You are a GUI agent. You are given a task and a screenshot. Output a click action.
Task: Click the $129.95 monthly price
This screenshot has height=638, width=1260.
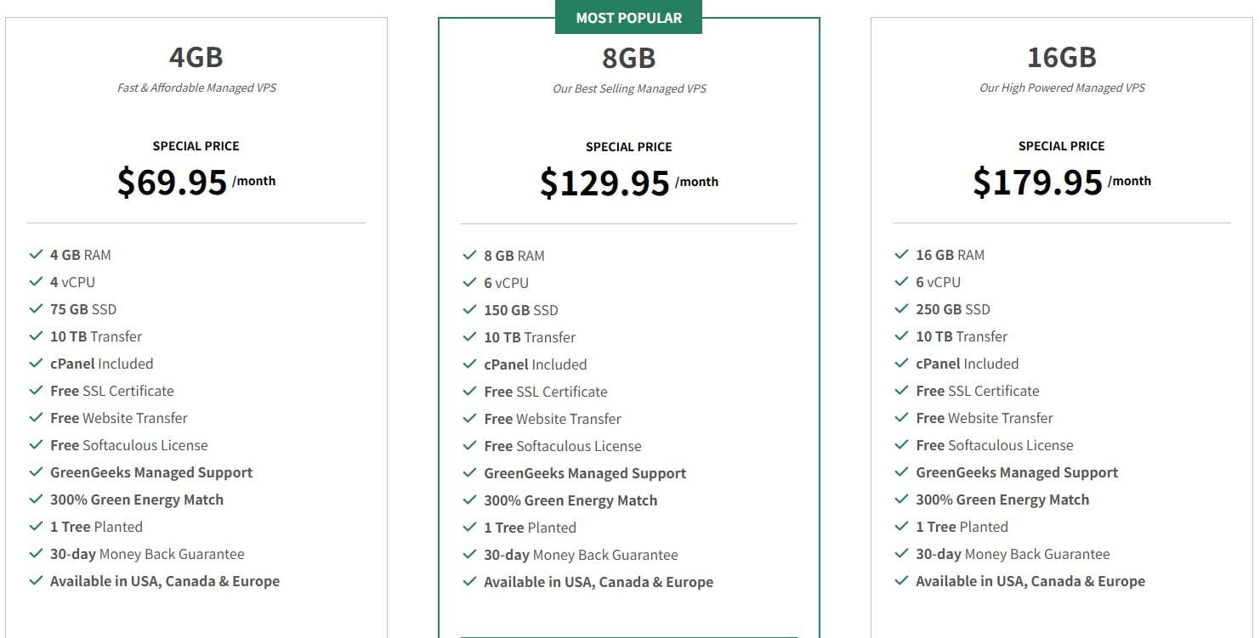pos(604,183)
